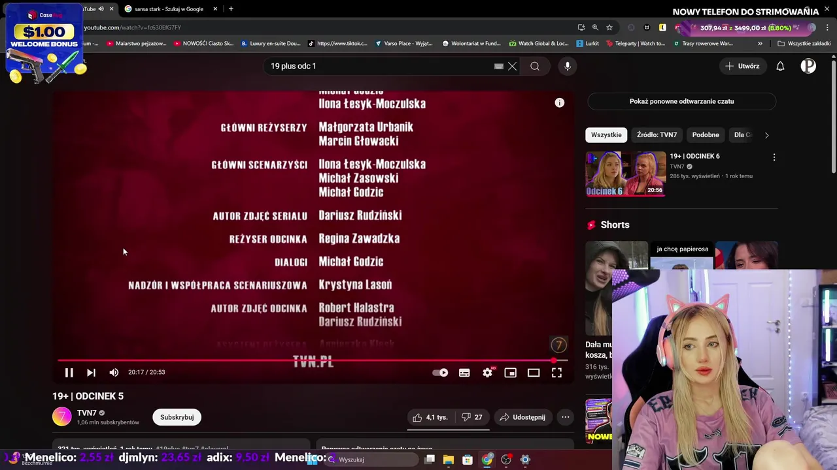
Task: Open Chrome from the taskbar
Action: point(487,460)
